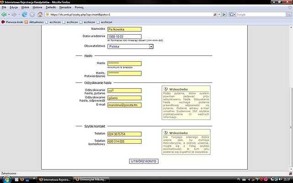Go back with the green back arrow
The image size is (293, 183).
[4, 14]
